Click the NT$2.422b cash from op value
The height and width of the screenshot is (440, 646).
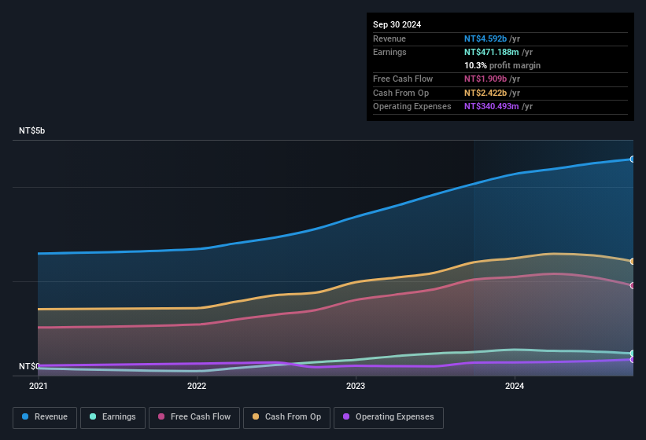485,93
